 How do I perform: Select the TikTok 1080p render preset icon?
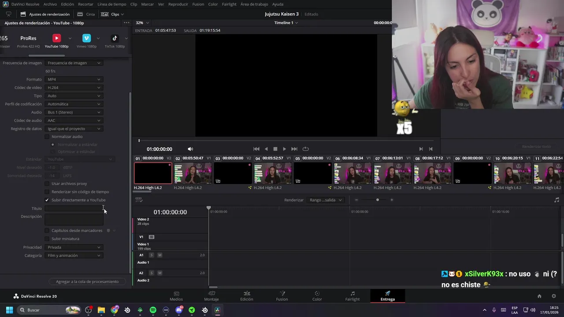(x=115, y=38)
